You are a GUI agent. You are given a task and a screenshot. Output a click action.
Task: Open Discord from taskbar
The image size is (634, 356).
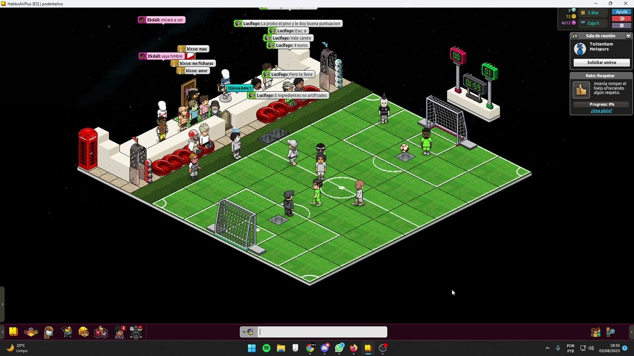(324, 348)
